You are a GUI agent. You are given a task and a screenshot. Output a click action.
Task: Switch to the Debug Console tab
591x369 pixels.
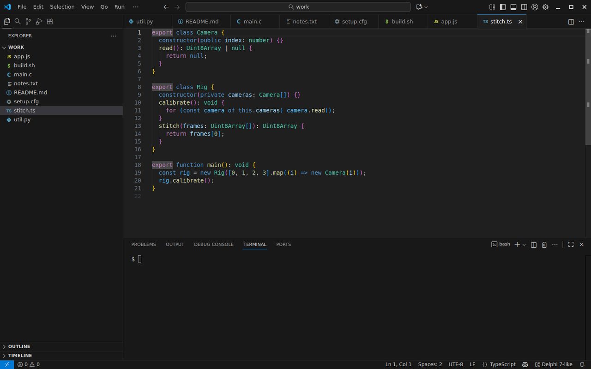pos(214,244)
